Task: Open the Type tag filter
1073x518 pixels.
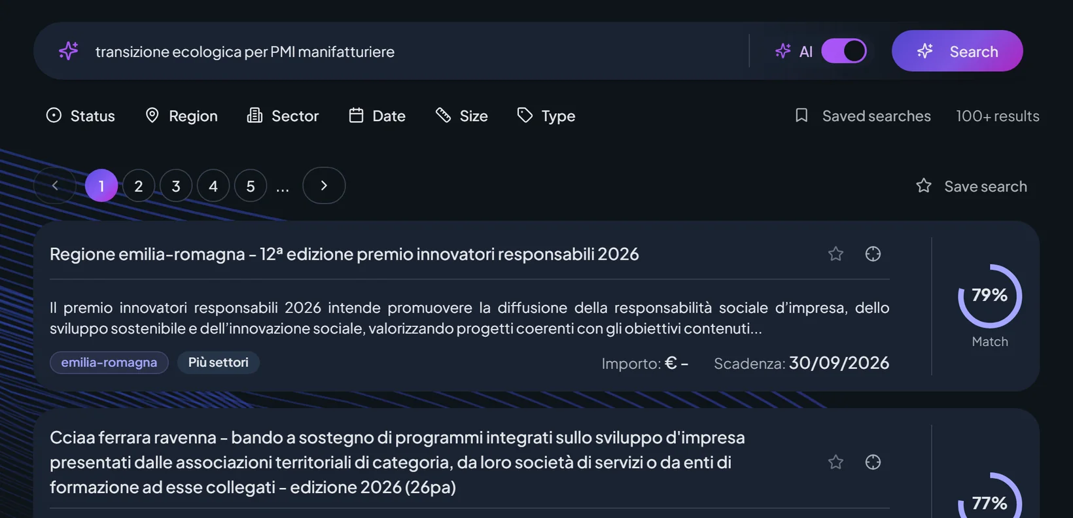Action: click(546, 116)
